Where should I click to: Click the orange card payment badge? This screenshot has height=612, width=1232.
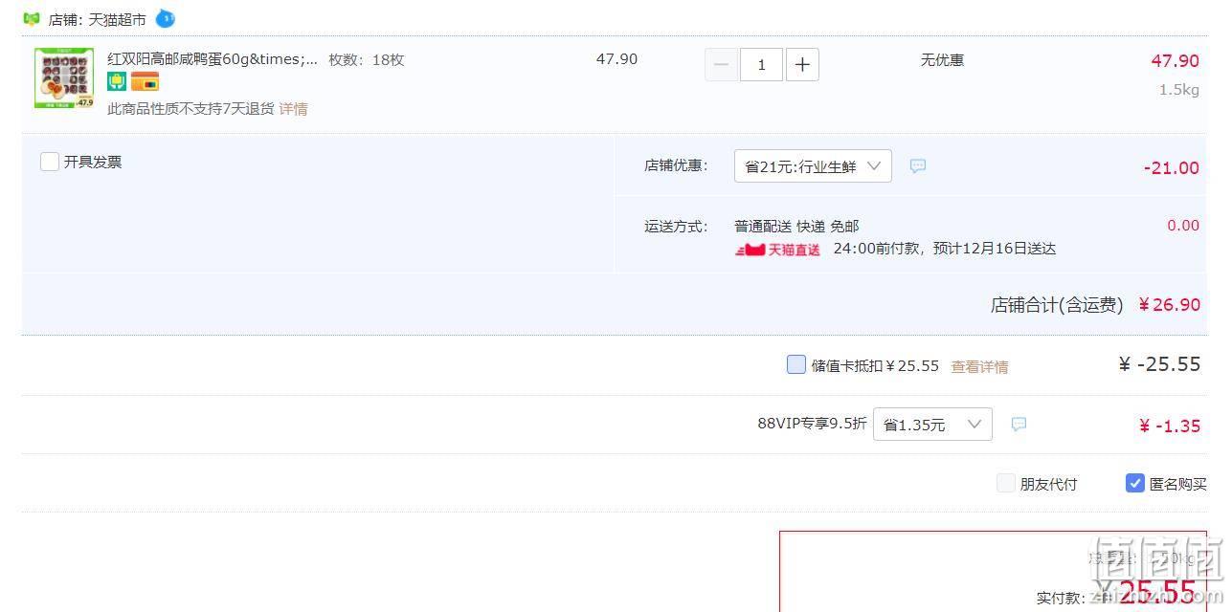(145, 81)
